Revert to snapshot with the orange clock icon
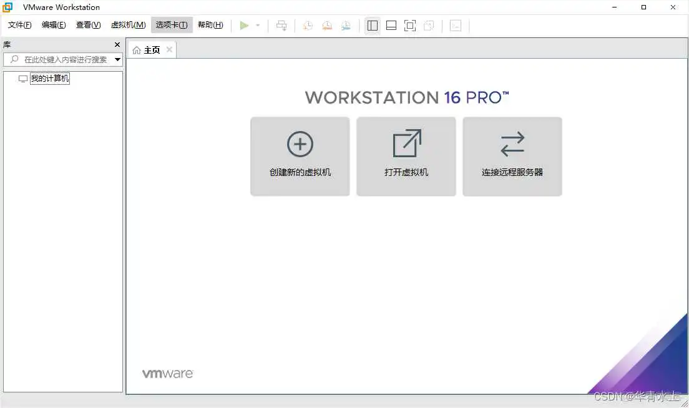689x408 pixels. [326, 26]
